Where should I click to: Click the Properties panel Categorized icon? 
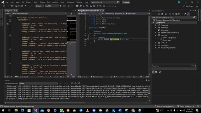point(153,72)
